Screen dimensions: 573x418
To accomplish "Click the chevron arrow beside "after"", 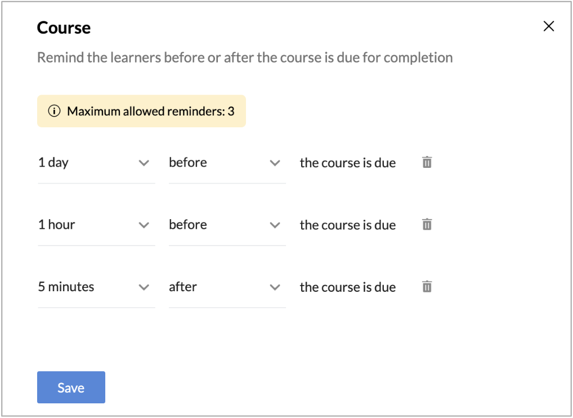I will (275, 287).
